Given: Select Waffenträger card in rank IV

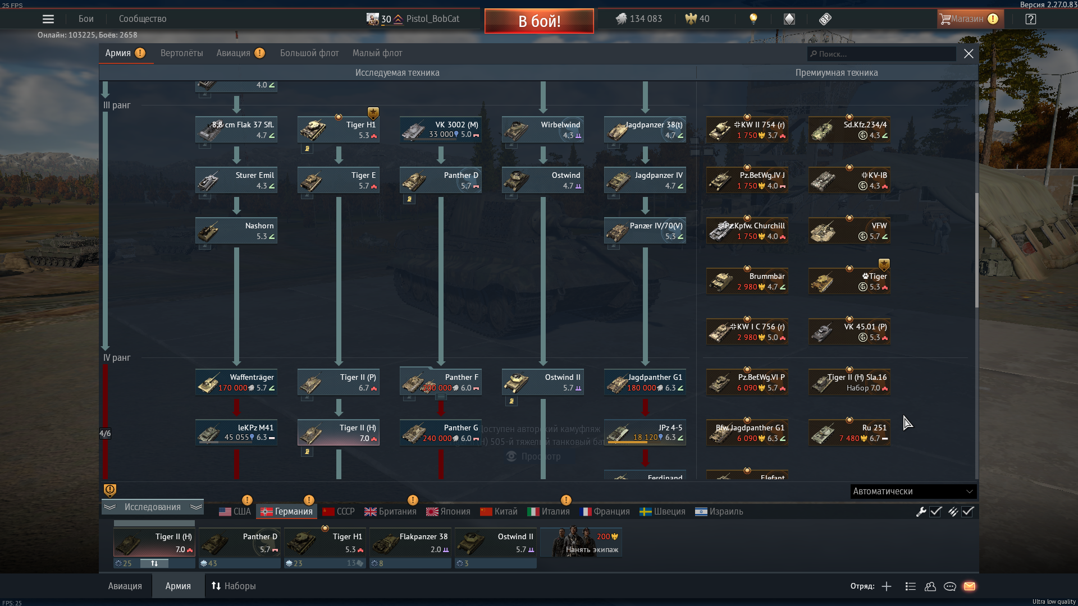Looking at the screenshot, I should pos(236,382).
